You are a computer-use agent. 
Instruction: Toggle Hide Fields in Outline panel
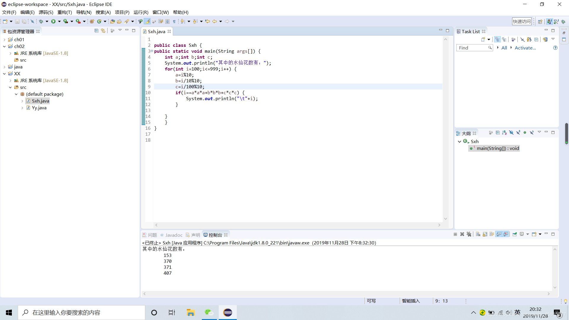[x=511, y=133]
